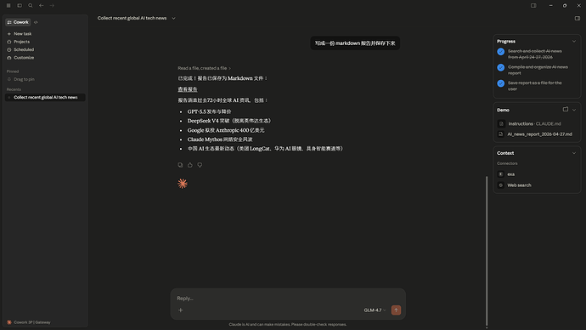Image resolution: width=586 pixels, height=330 pixels.
Task: Open the Scheduled section
Action: click(x=45, y=50)
